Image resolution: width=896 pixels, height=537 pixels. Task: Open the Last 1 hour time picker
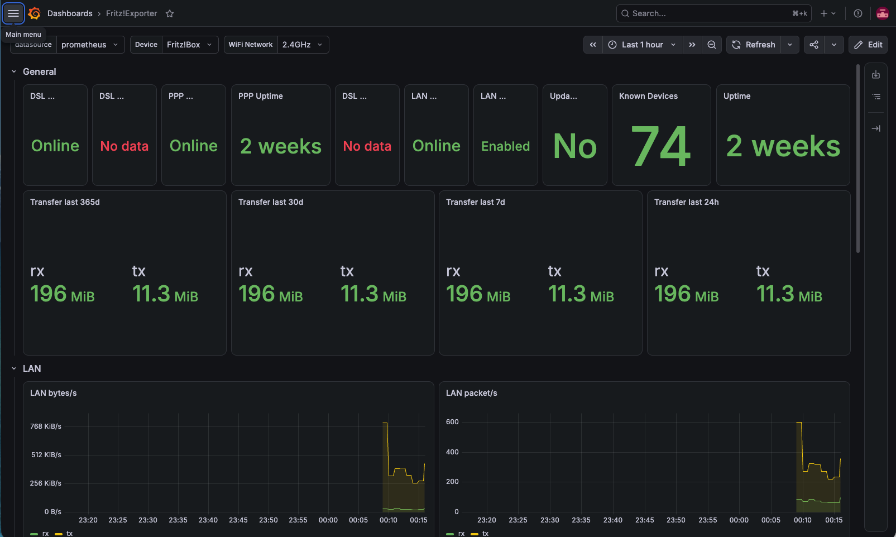point(643,45)
